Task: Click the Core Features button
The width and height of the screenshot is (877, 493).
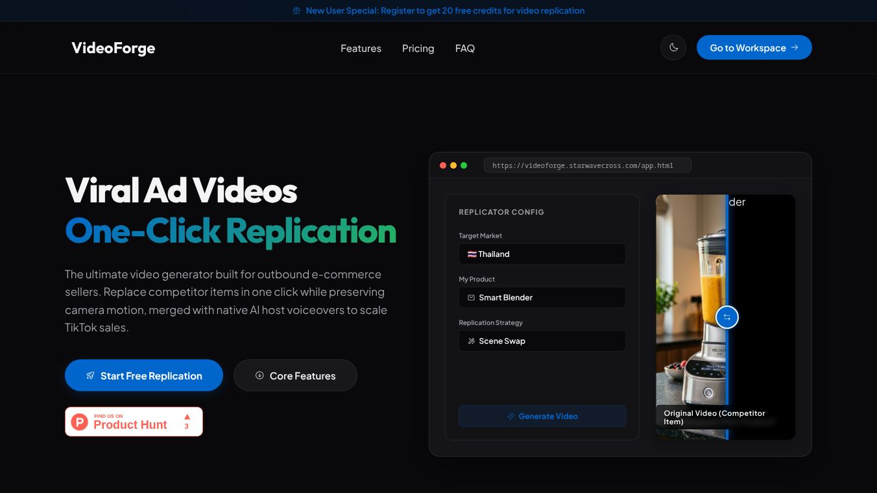Action: coord(295,376)
